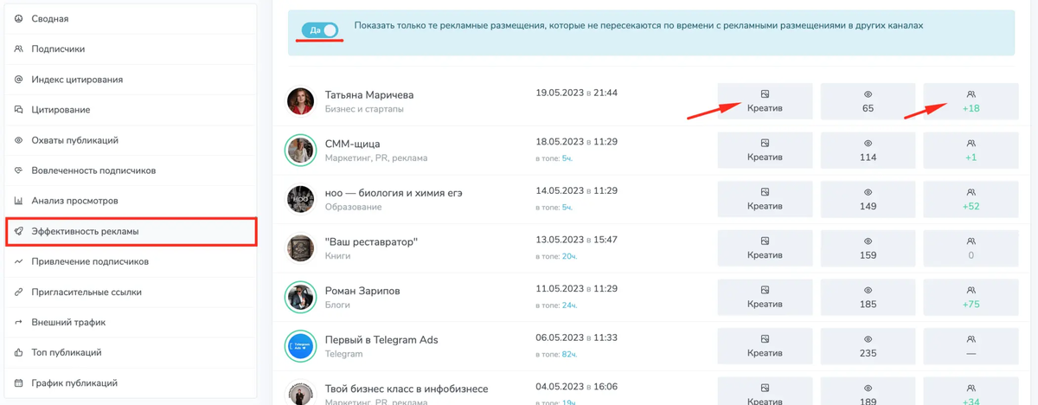Open channel Татьяна Маричева
Viewport: 1038px width, 405px height.
point(369,94)
